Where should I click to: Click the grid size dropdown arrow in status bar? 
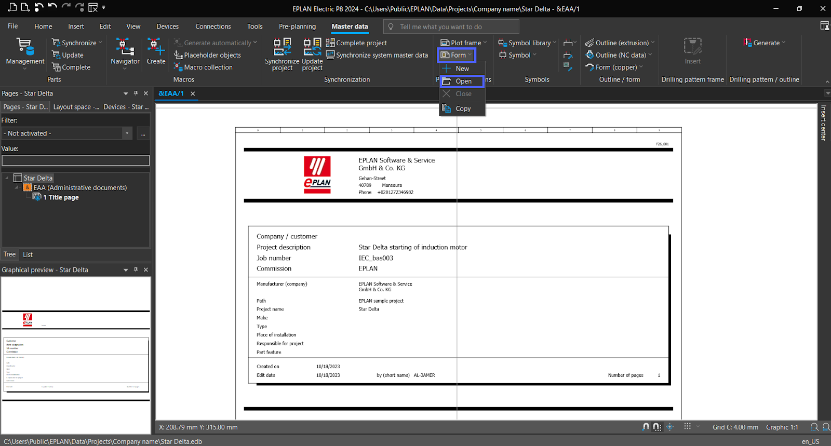pyautogui.click(x=698, y=426)
